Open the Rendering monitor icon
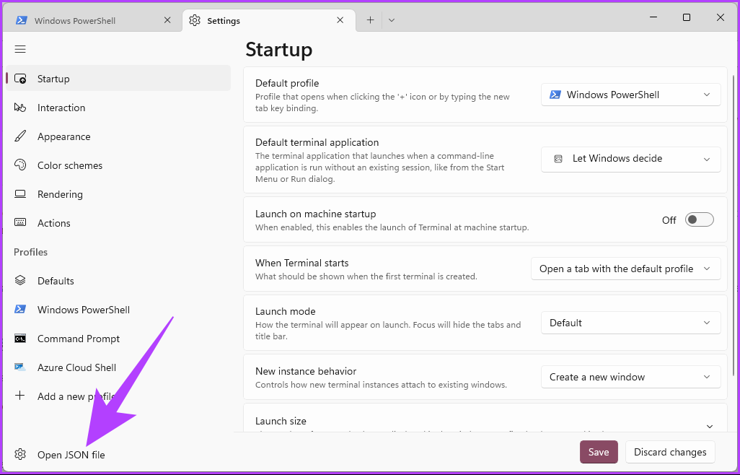 tap(19, 194)
